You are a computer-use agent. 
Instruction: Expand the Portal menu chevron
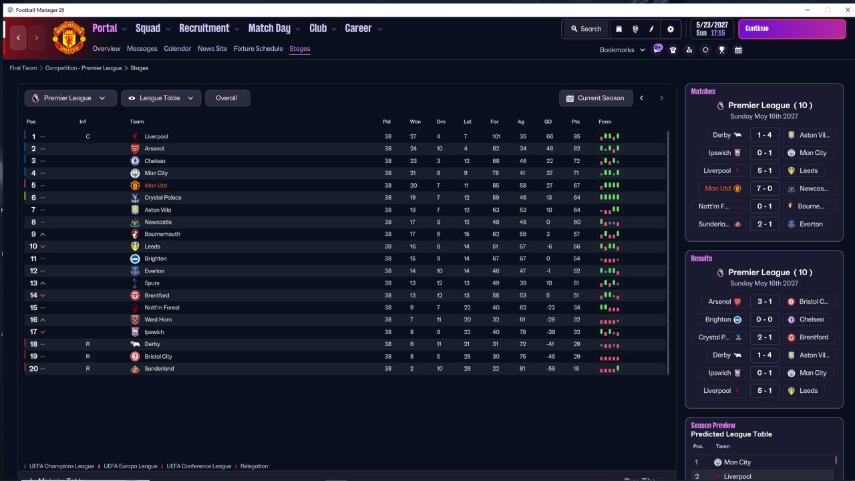click(x=124, y=29)
